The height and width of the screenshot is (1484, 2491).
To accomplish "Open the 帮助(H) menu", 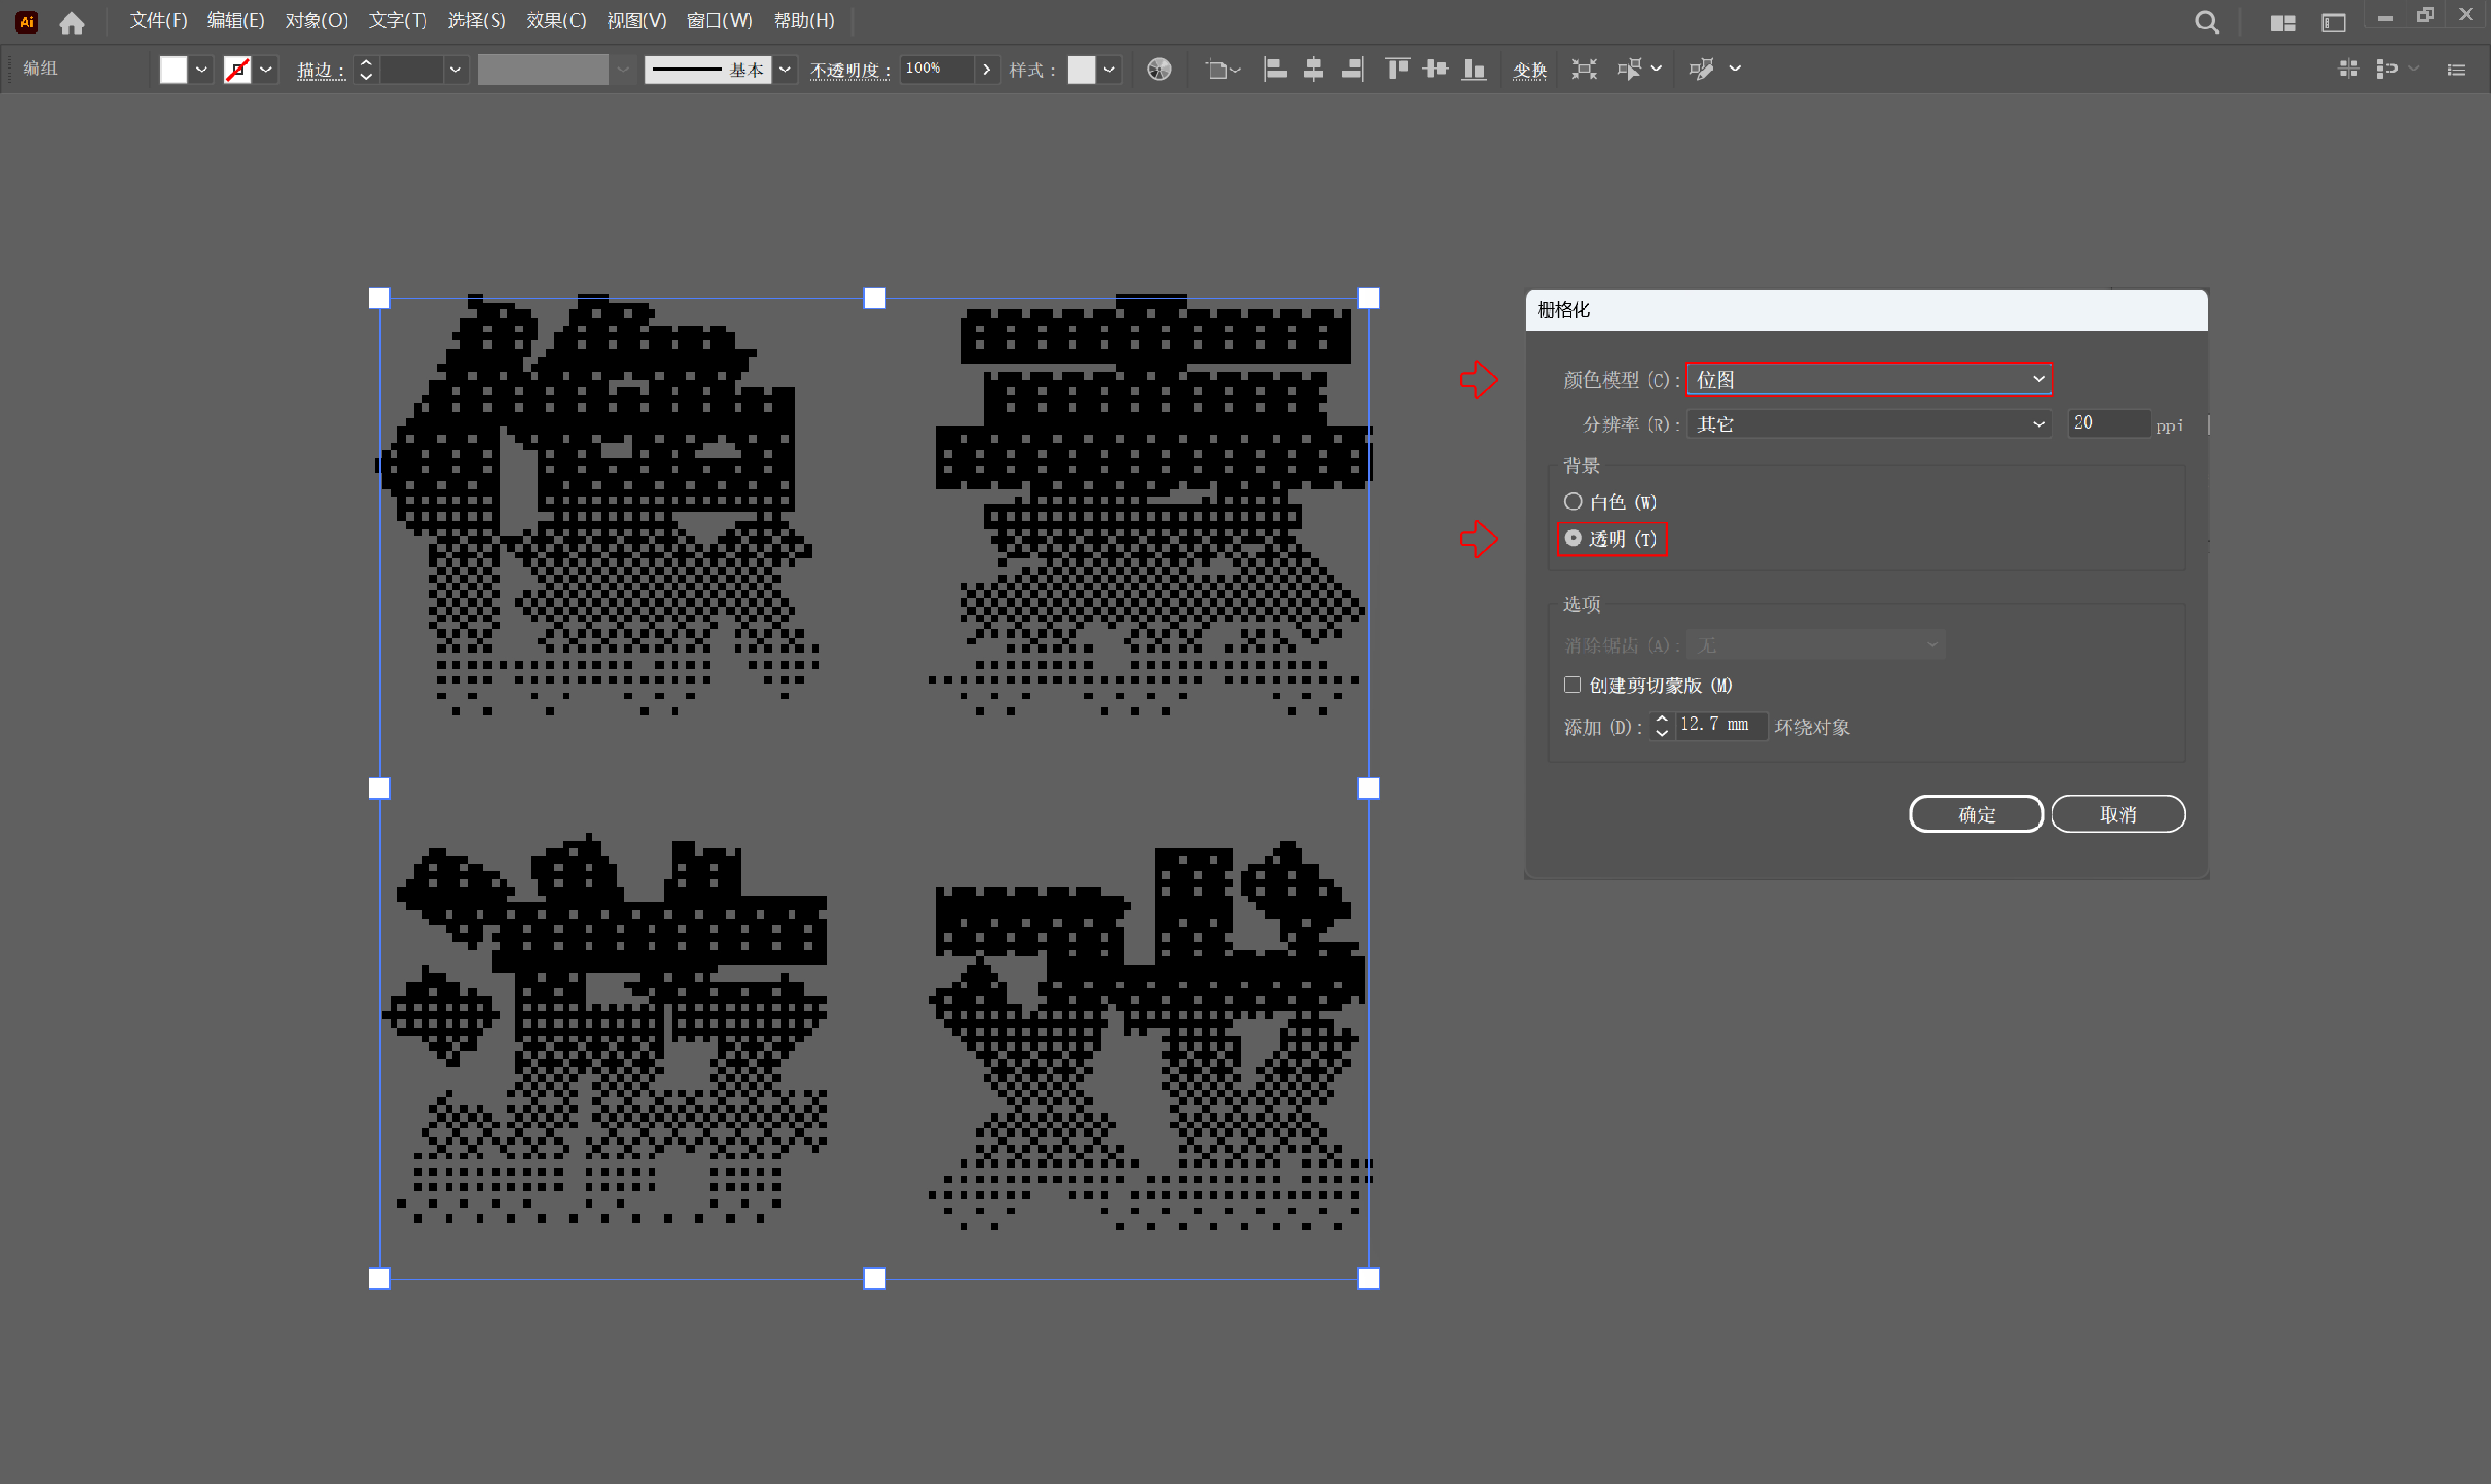I will click(x=804, y=20).
